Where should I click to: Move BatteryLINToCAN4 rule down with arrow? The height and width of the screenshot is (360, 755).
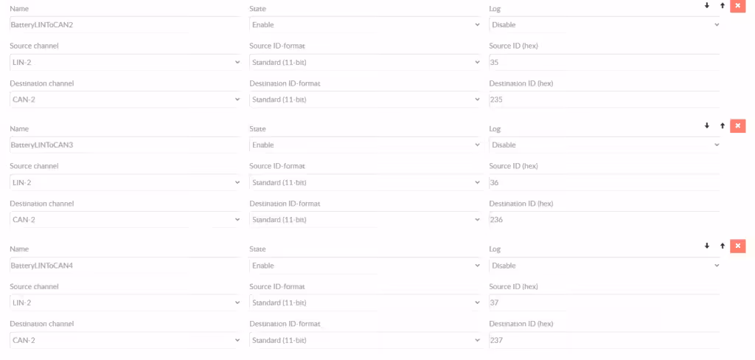pyautogui.click(x=707, y=246)
